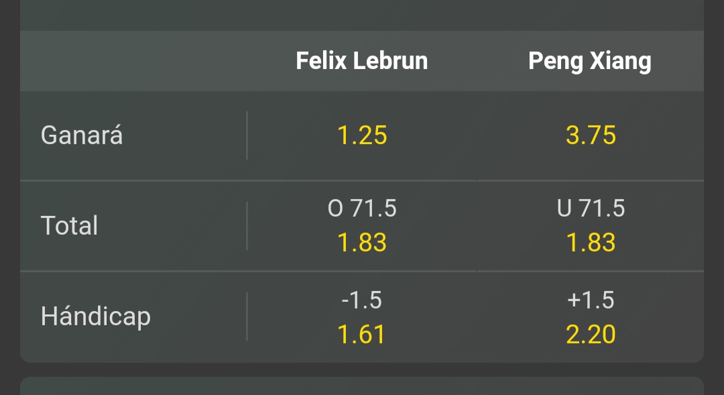This screenshot has height=395, width=724.
Task: Click the empty header cell above Ganará
Action: tap(134, 61)
